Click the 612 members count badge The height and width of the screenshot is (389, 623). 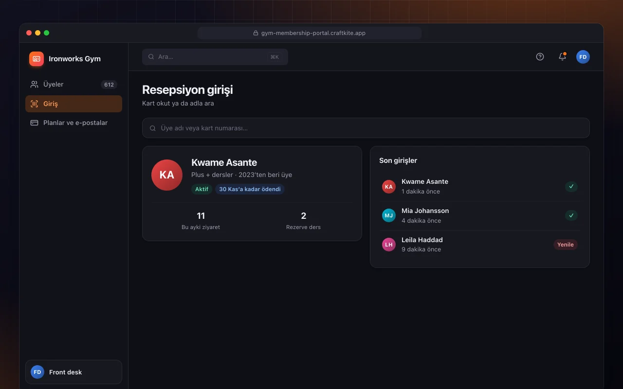pyautogui.click(x=109, y=85)
